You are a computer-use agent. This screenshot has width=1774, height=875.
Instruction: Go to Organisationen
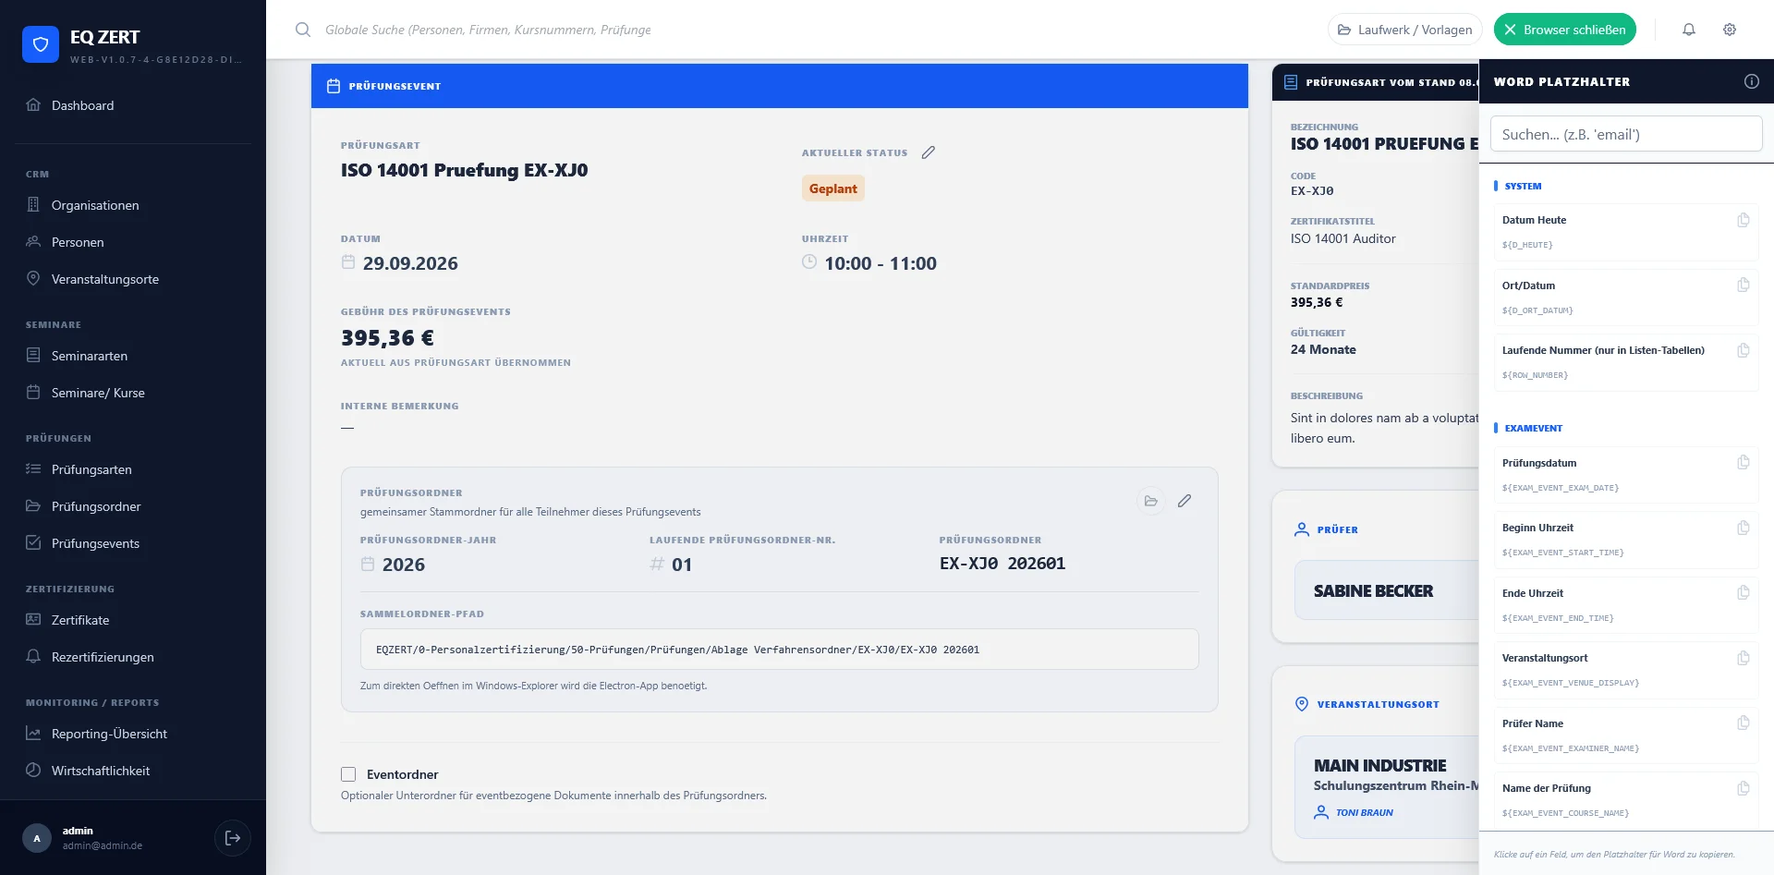coord(133,205)
